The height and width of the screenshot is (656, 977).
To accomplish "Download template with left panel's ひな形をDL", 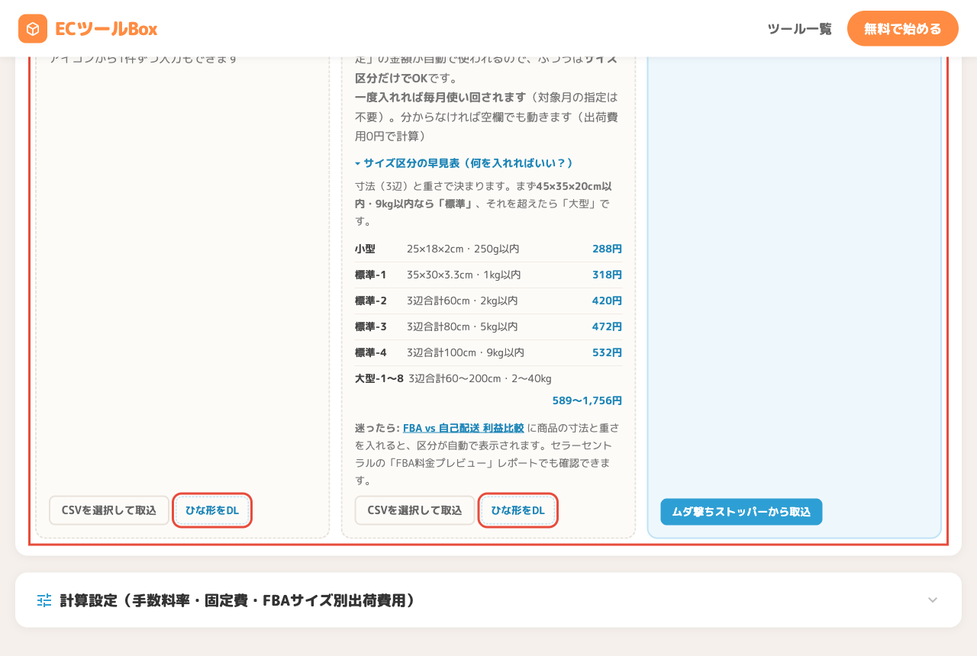I will point(212,510).
